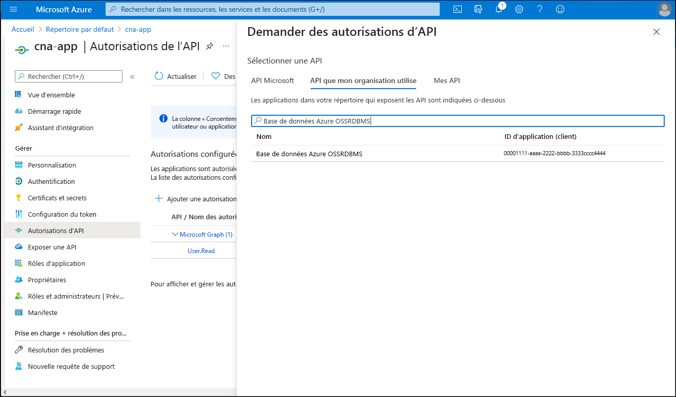
Task: Open Autorisations d'API in left menu
Action: coord(72,231)
